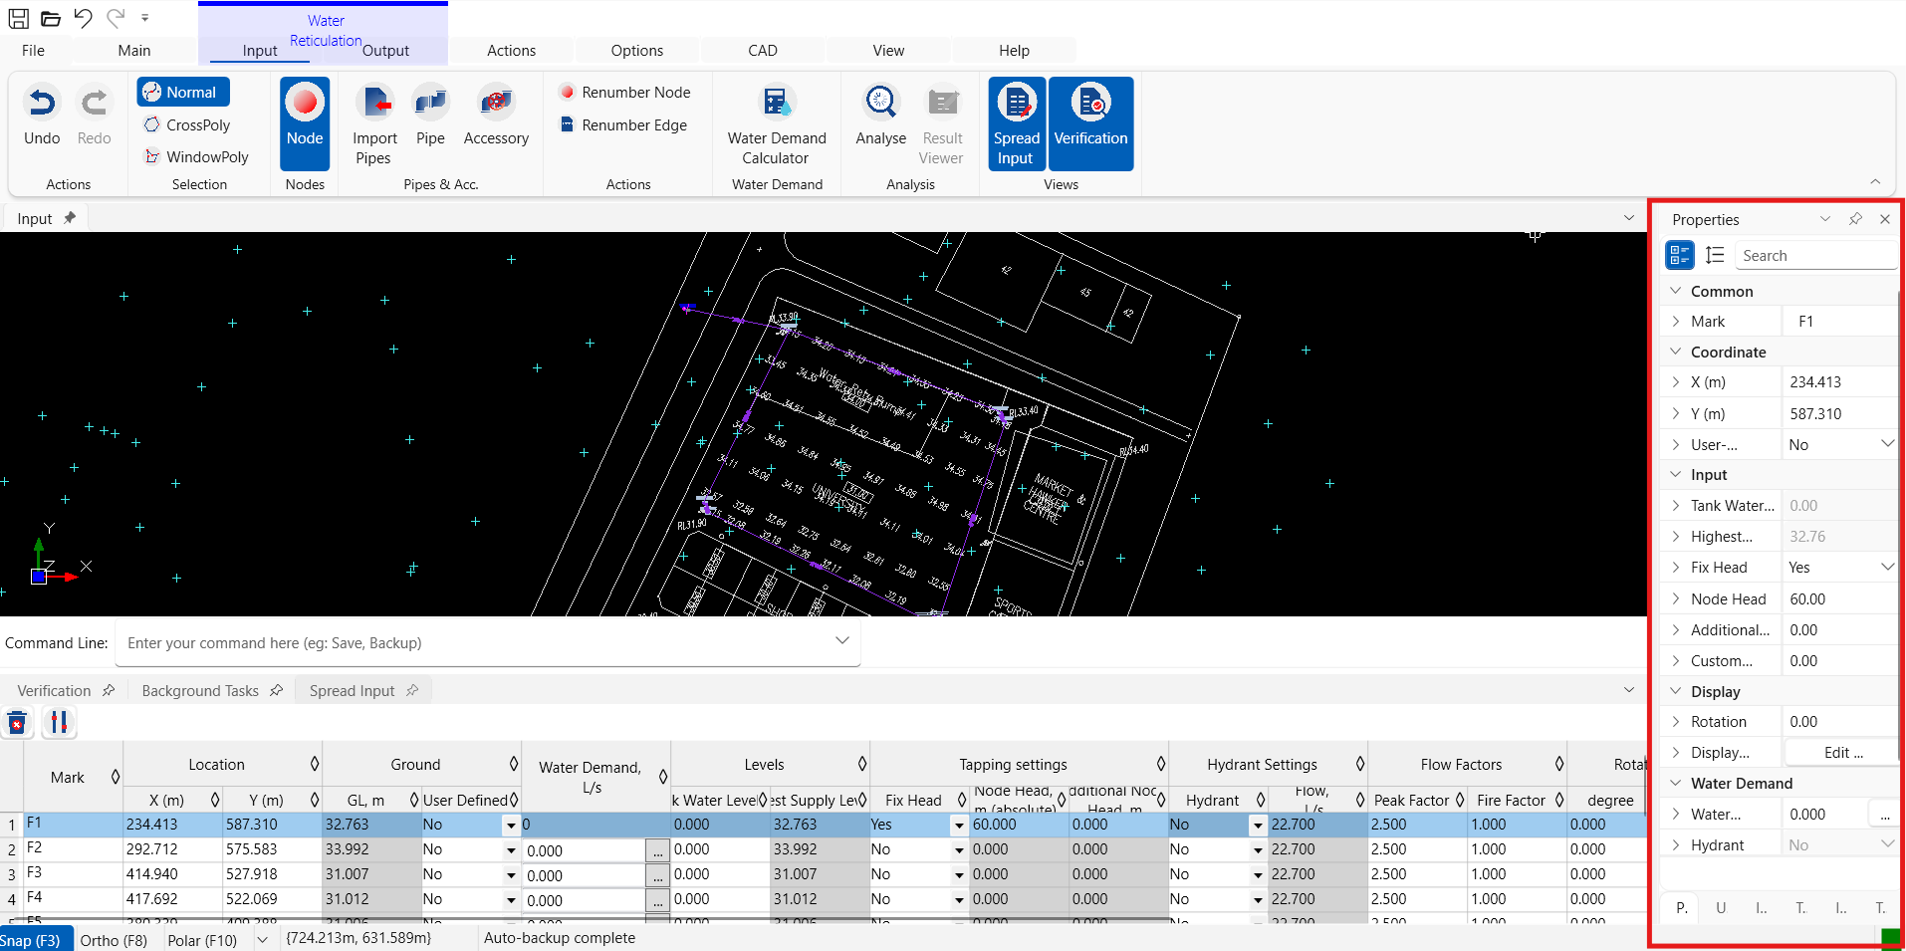
Task: Toggle the Spread Input view
Action: (x=1017, y=123)
